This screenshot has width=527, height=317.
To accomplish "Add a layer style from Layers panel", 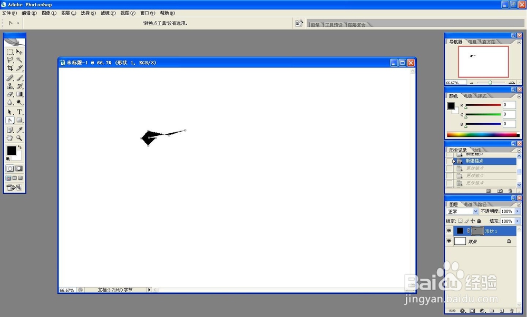I will point(462,311).
